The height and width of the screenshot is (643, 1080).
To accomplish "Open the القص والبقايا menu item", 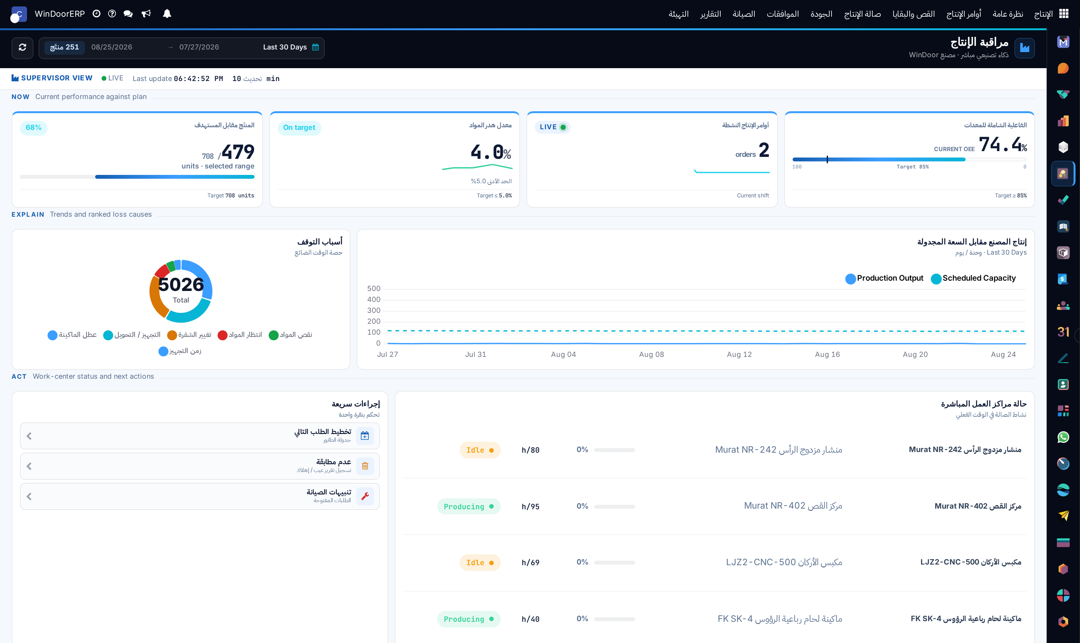I will [x=913, y=14].
